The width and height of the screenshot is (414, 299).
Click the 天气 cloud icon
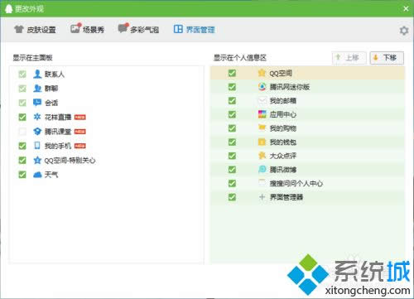37,175
